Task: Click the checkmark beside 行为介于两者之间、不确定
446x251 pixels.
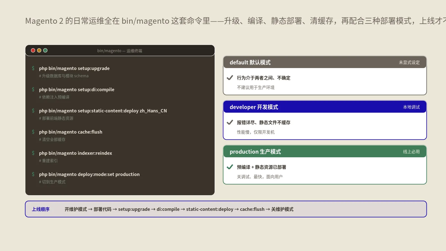Action: (230, 78)
